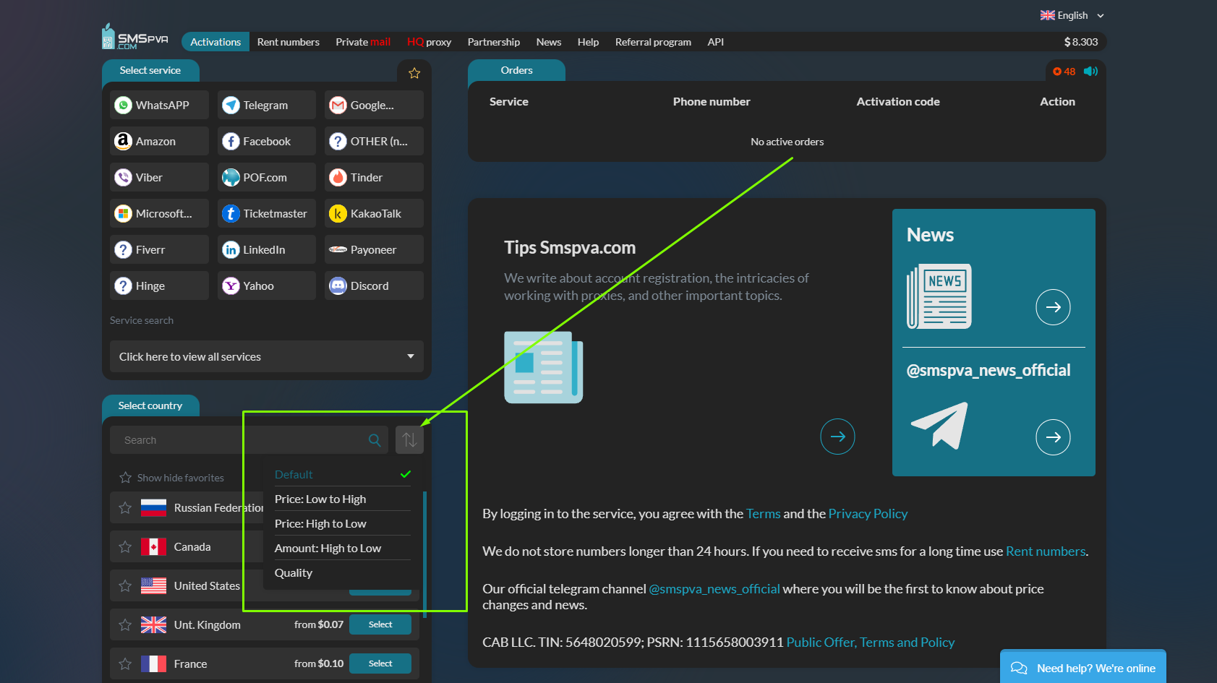Image resolution: width=1217 pixels, height=683 pixels.
Task: Click the account balance $8.303
Action: [1080, 42]
